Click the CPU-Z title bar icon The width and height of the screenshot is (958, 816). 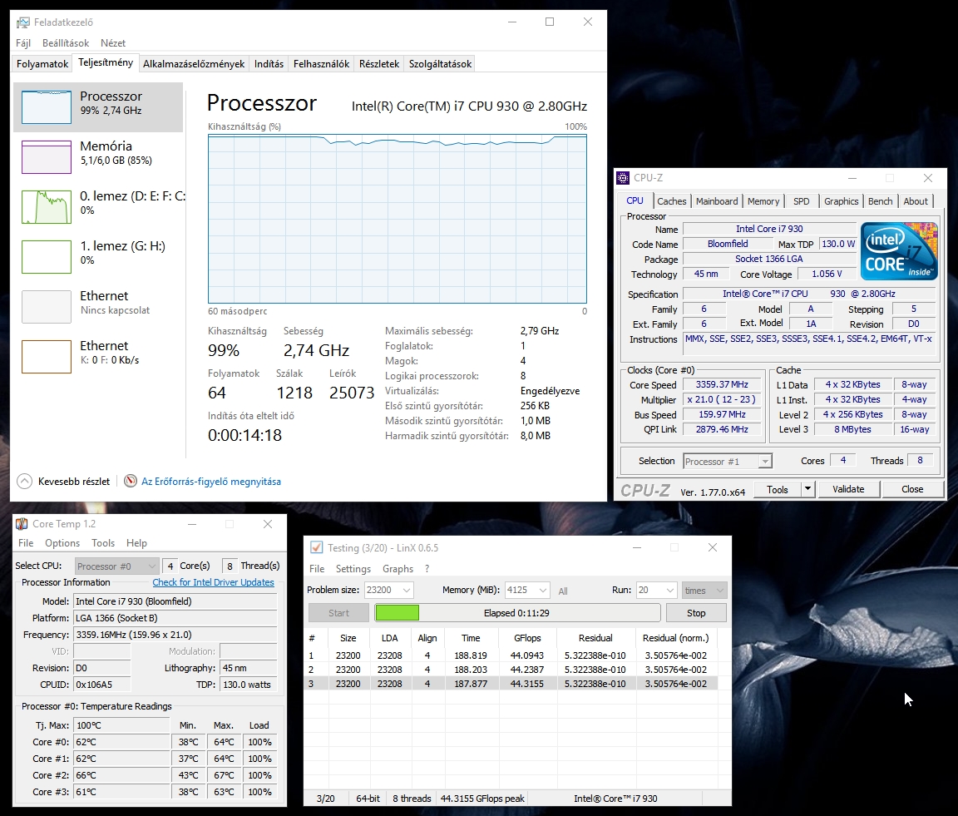(623, 178)
